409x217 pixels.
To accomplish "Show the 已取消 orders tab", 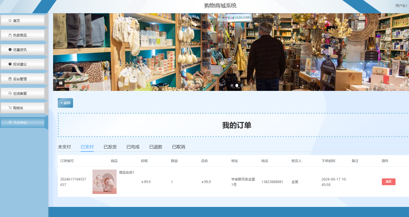I will pos(178,147).
